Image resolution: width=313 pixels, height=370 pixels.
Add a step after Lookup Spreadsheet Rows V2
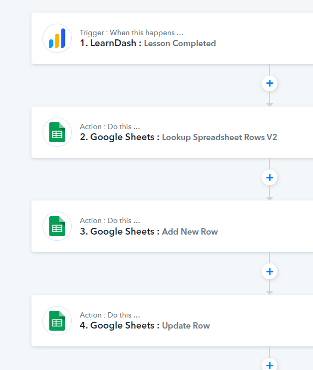[269, 177]
